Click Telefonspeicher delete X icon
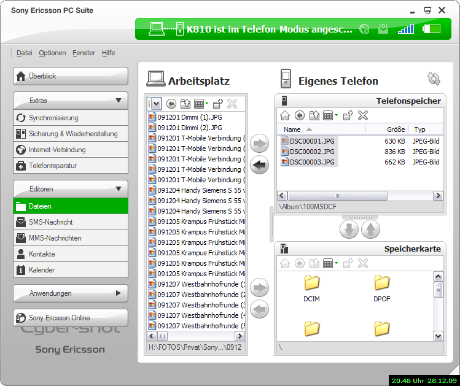Image resolution: width=460 pixels, height=386 pixels. tap(363, 115)
